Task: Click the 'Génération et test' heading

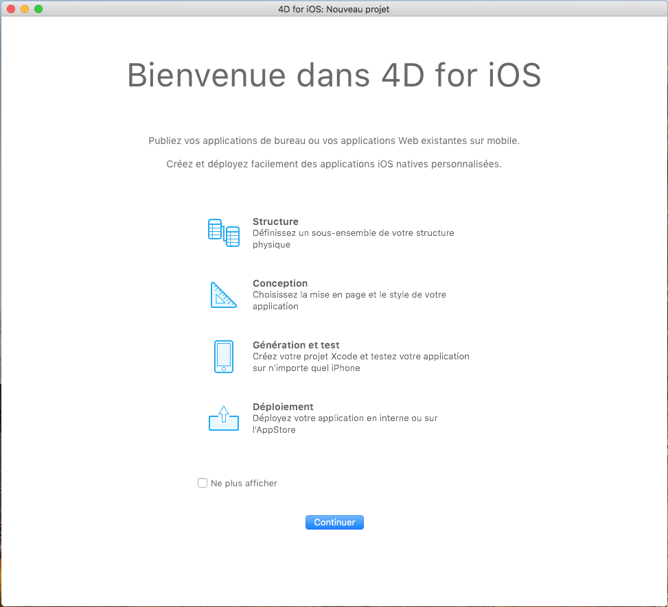Action: [296, 345]
